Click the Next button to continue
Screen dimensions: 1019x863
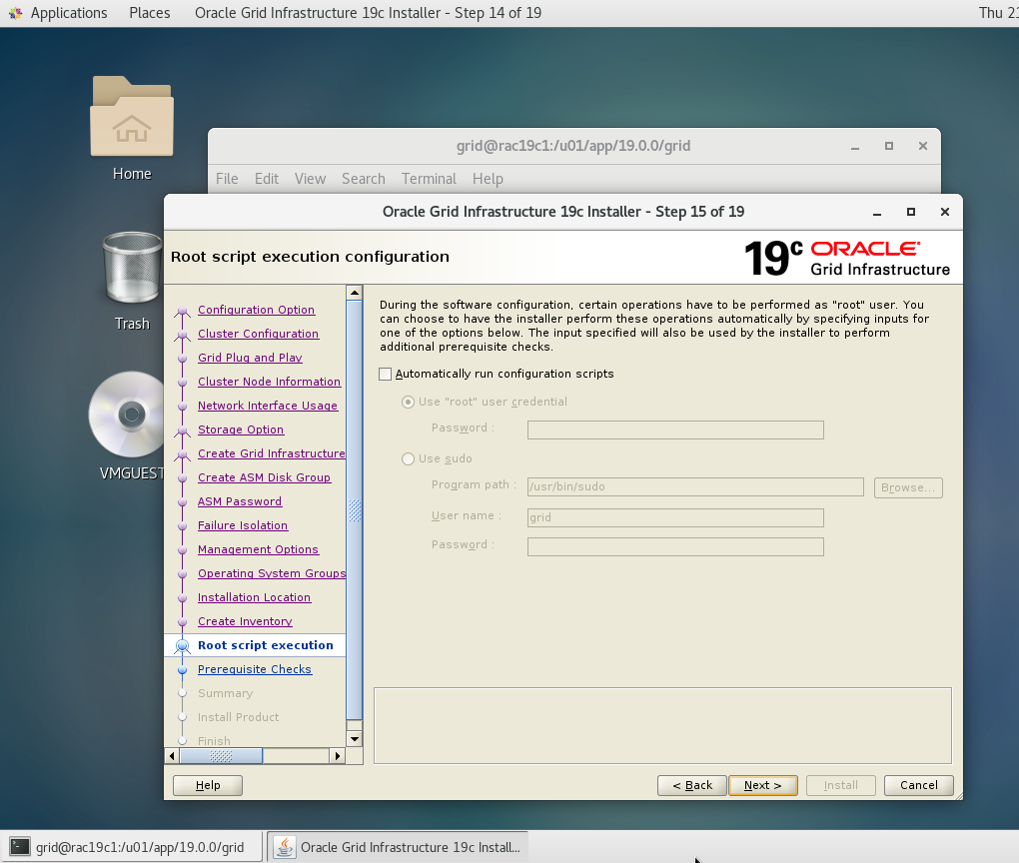(x=762, y=785)
